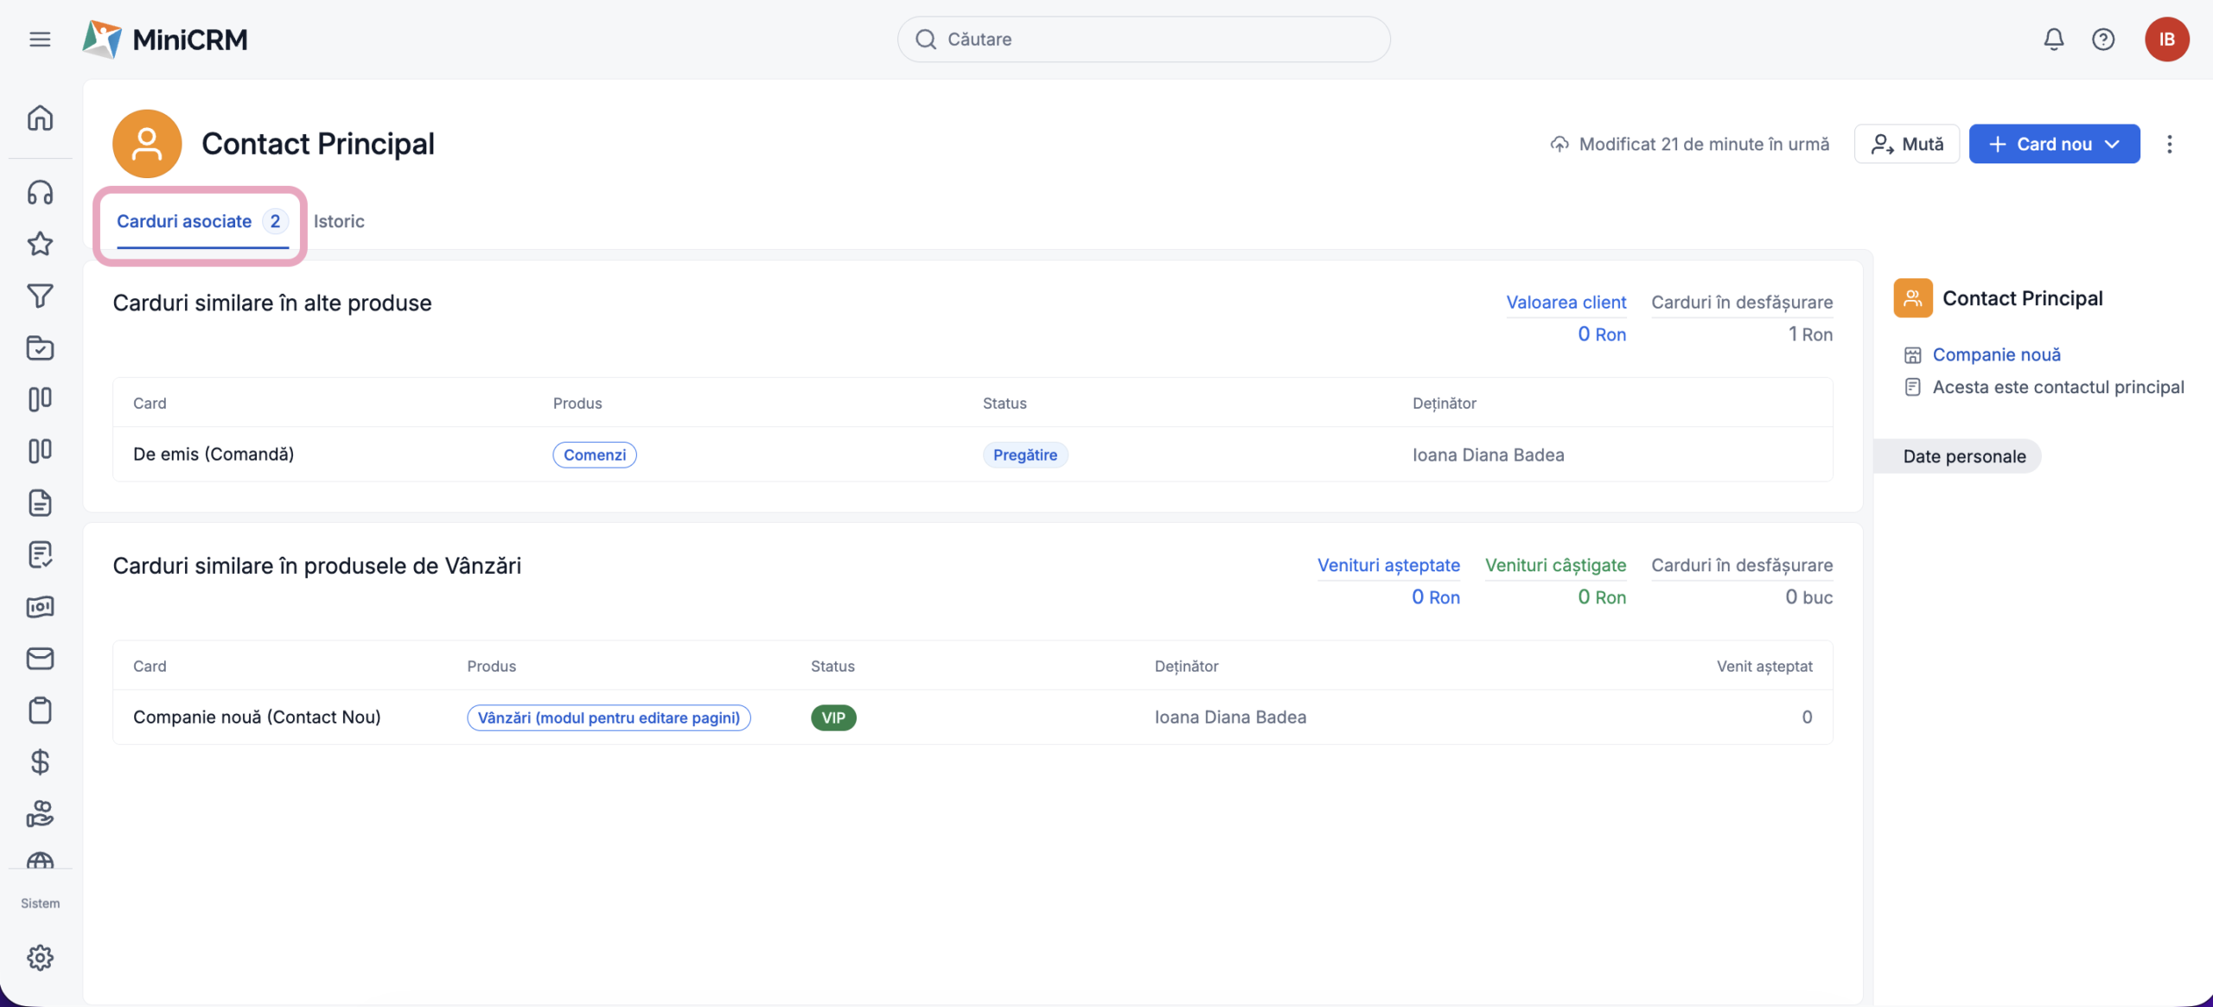Open the help question mark icon
The height and width of the screenshot is (1007, 2213).
tap(2102, 39)
